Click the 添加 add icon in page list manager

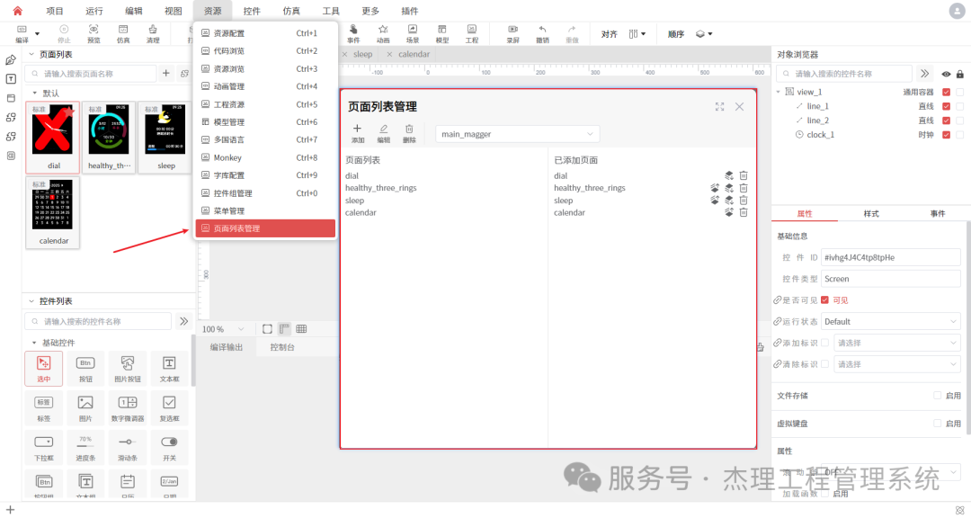tap(357, 133)
